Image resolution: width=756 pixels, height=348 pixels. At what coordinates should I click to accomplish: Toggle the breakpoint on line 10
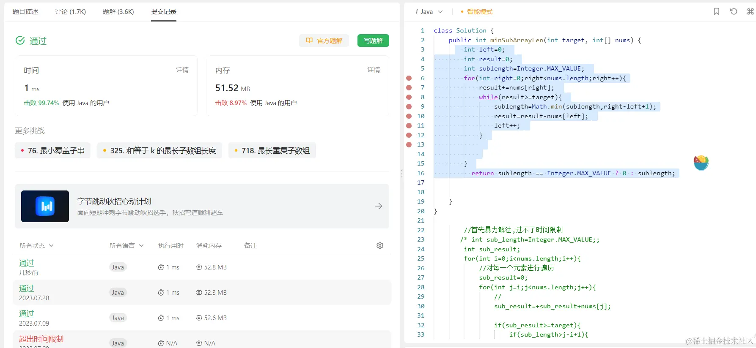point(409,116)
